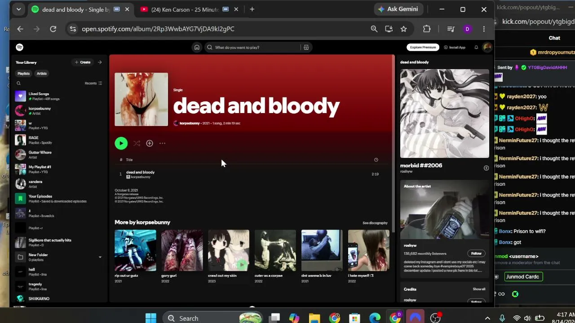This screenshot has height=323, width=575.
Task: Click Ask Gemini button
Action: pyautogui.click(x=398, y=9)
